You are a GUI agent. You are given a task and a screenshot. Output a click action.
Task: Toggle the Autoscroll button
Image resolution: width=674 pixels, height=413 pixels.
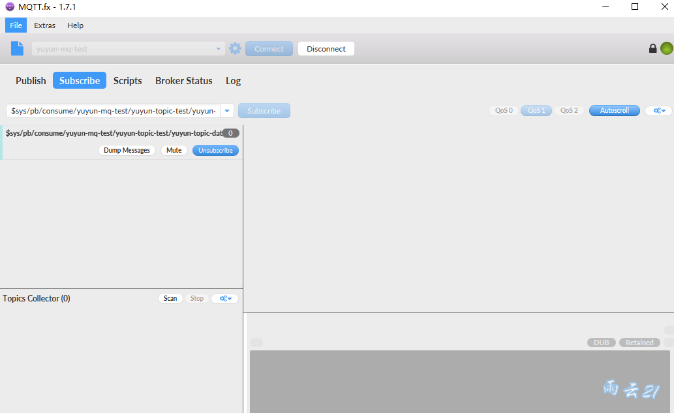click(614, 110)
